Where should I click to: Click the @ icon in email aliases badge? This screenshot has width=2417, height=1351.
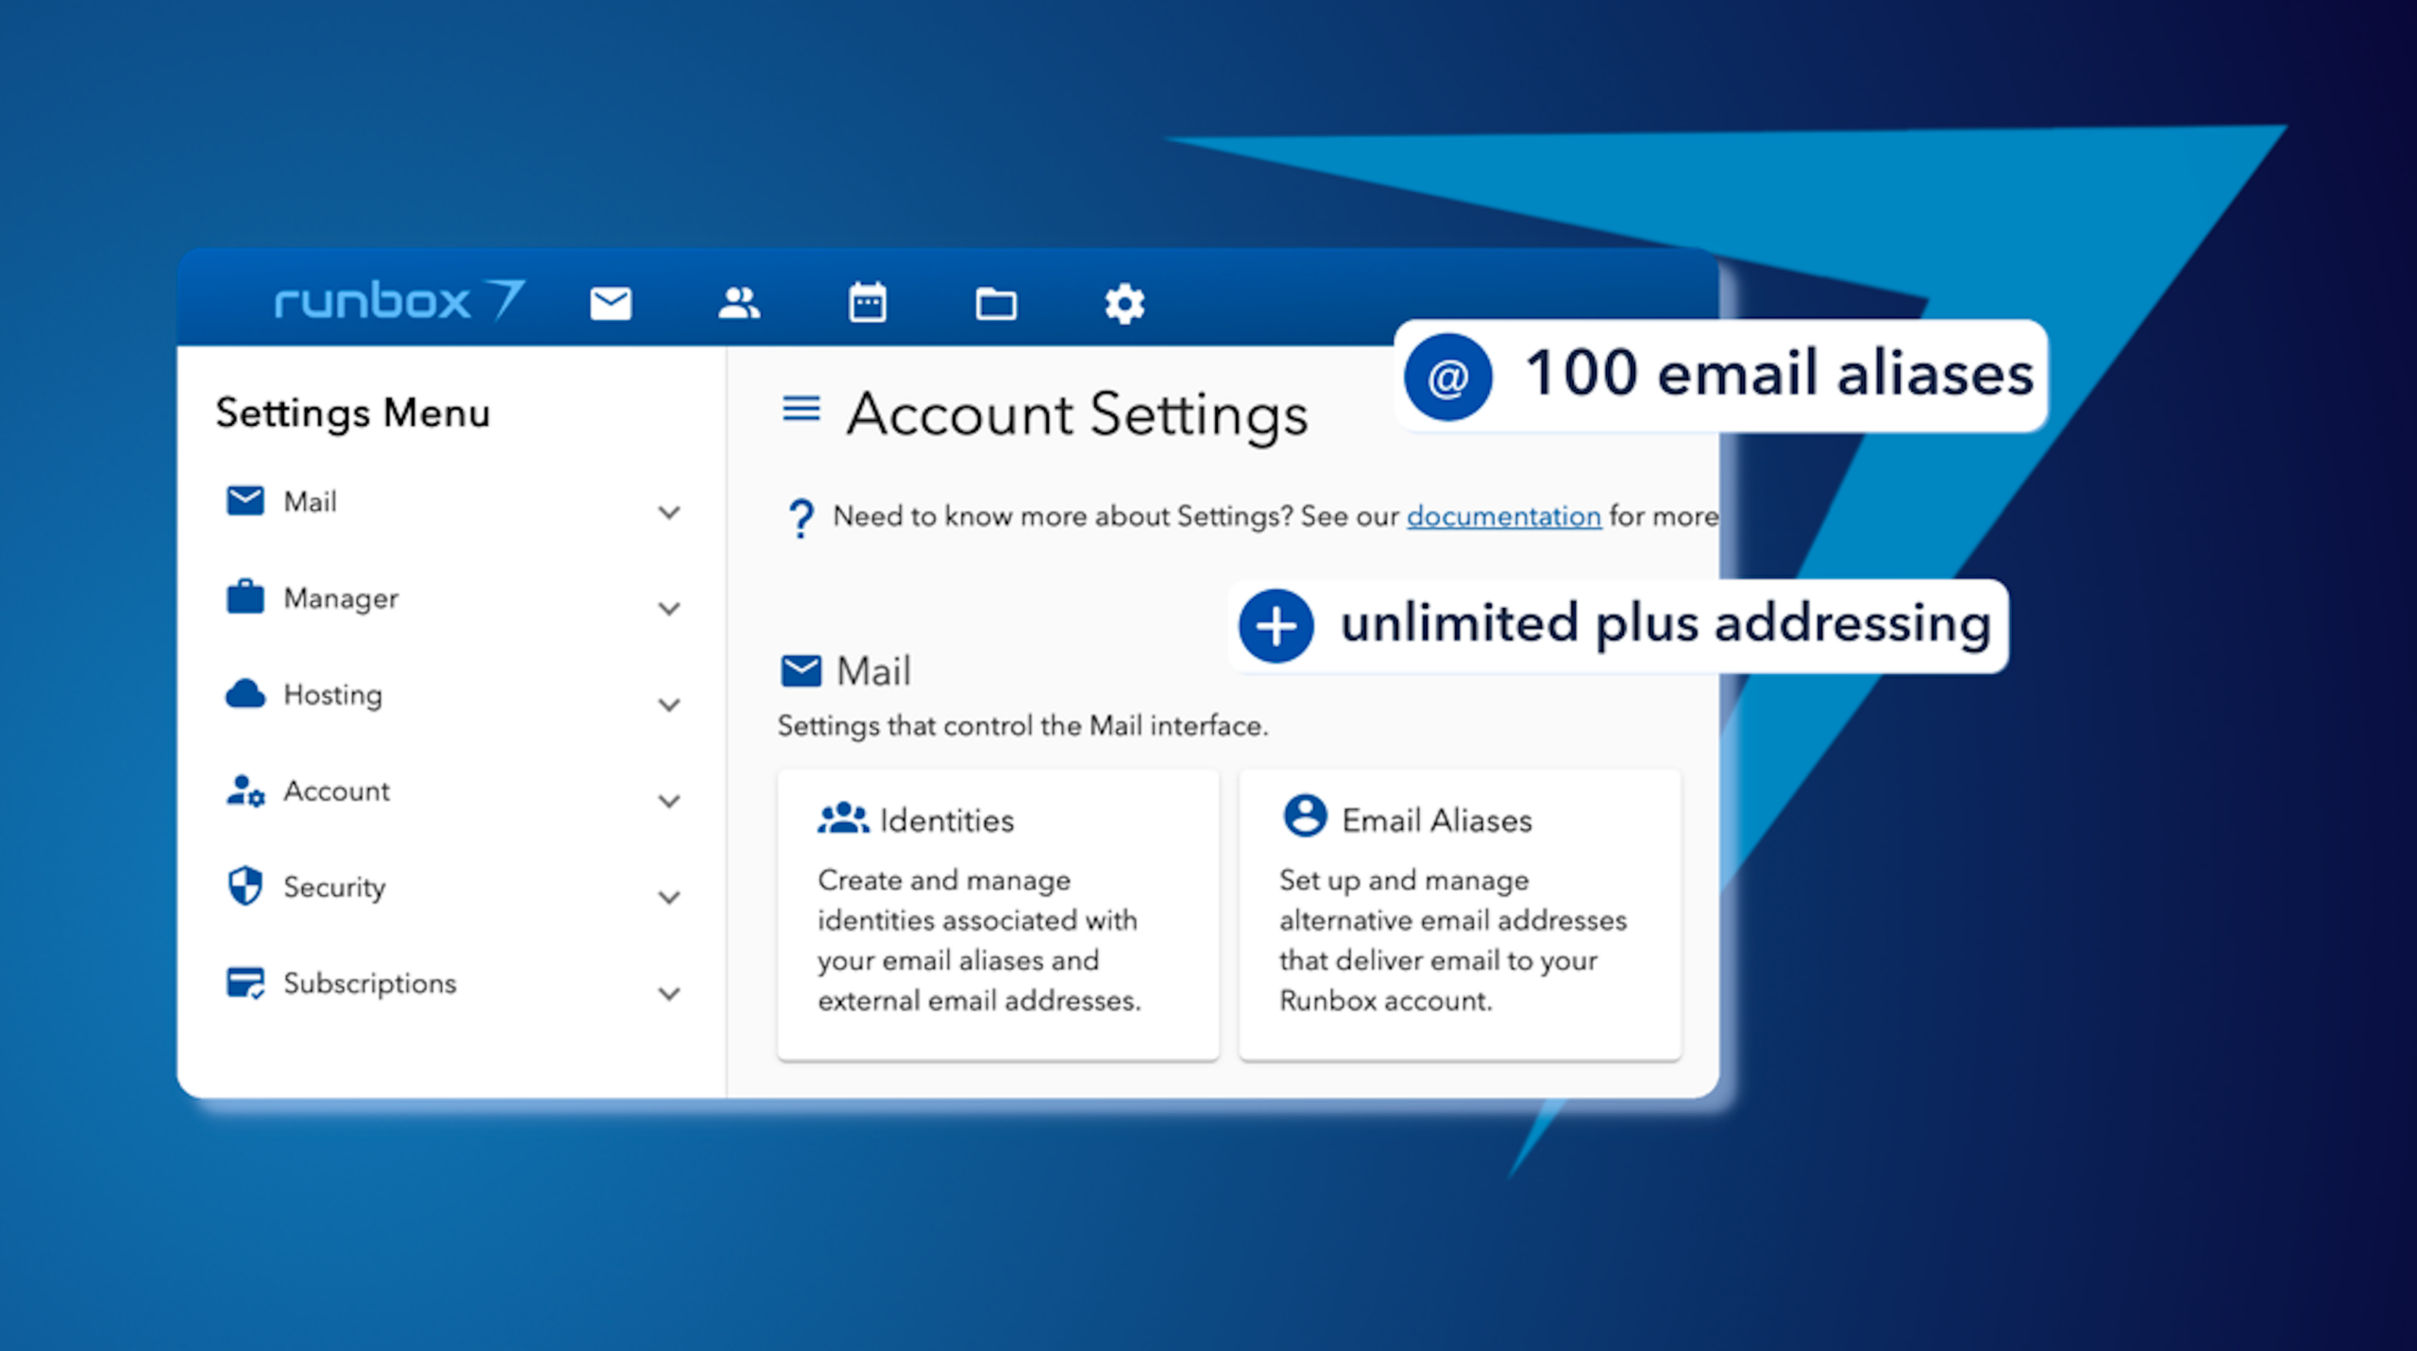coord(1448,377)
